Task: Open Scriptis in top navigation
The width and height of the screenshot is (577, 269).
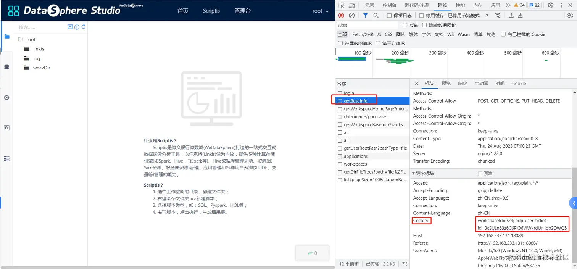Action: coord(211,11)
